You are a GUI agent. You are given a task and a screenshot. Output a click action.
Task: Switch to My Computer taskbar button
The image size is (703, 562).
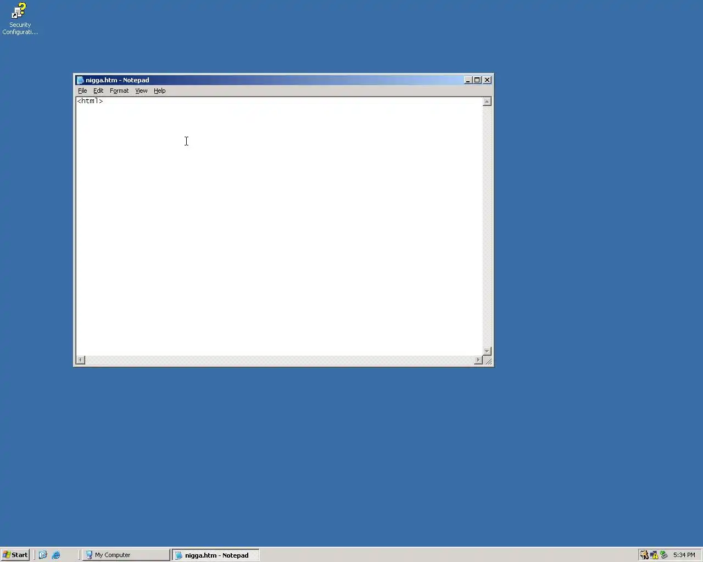pyautogui.click(x=126, y=555)
